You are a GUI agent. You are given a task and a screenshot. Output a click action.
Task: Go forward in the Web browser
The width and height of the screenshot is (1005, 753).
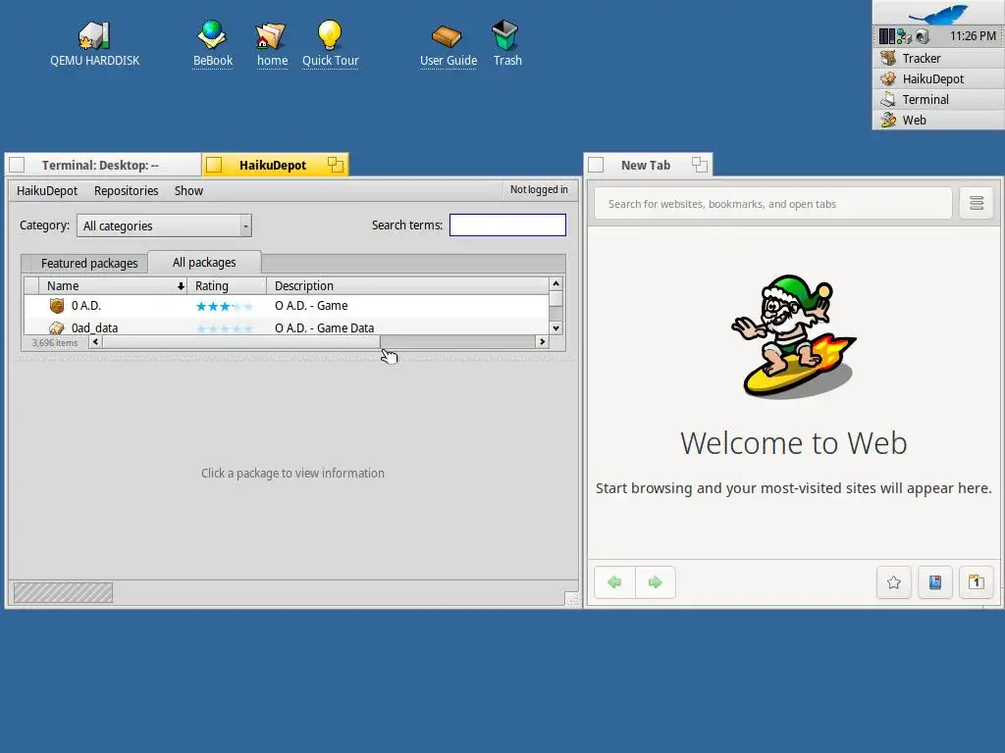tap(655, 582)
